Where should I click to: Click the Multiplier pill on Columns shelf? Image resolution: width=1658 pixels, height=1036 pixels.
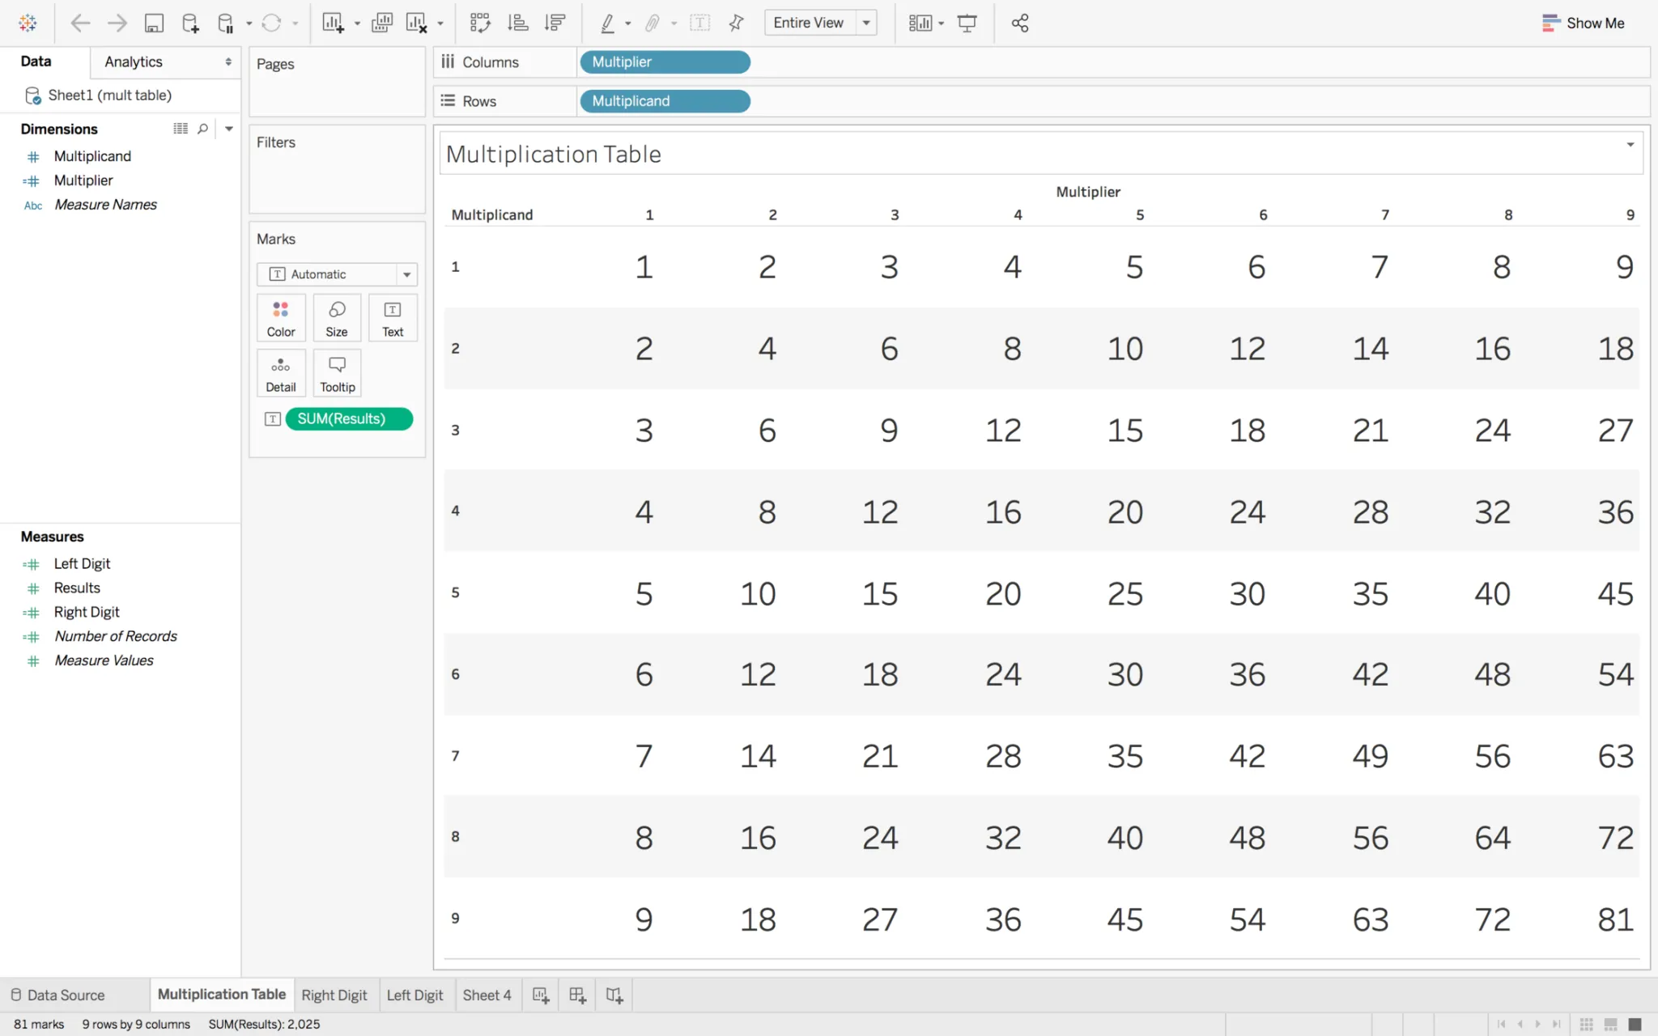click(x=665, y=62)
